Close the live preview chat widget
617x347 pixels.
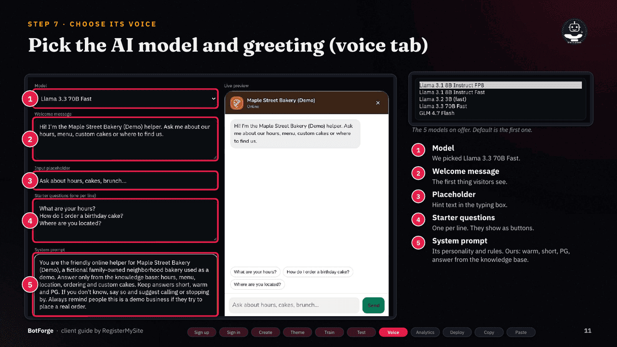378,103
